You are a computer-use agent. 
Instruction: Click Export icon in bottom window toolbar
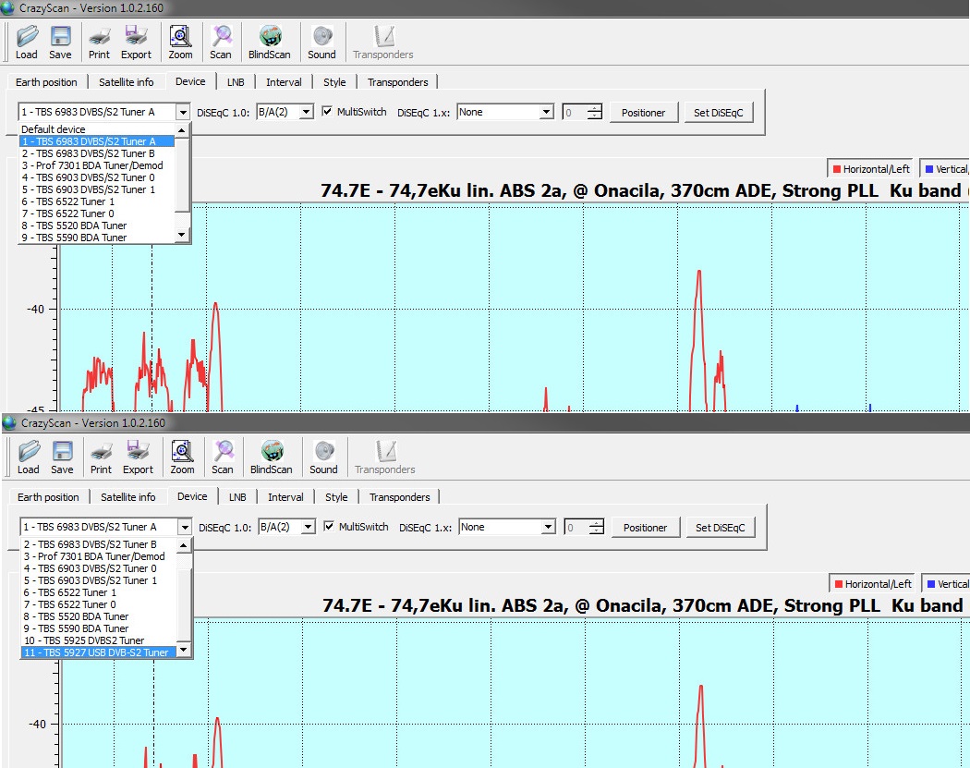coord(138,451)
